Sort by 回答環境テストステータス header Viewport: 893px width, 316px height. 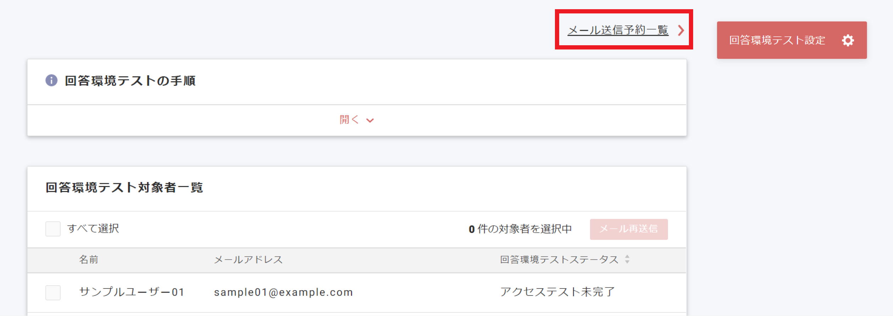(559, 260)
